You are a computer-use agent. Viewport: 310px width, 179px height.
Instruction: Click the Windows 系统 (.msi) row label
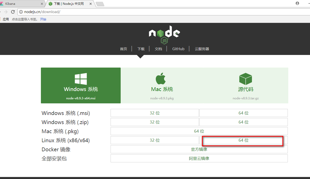[66, 113]
